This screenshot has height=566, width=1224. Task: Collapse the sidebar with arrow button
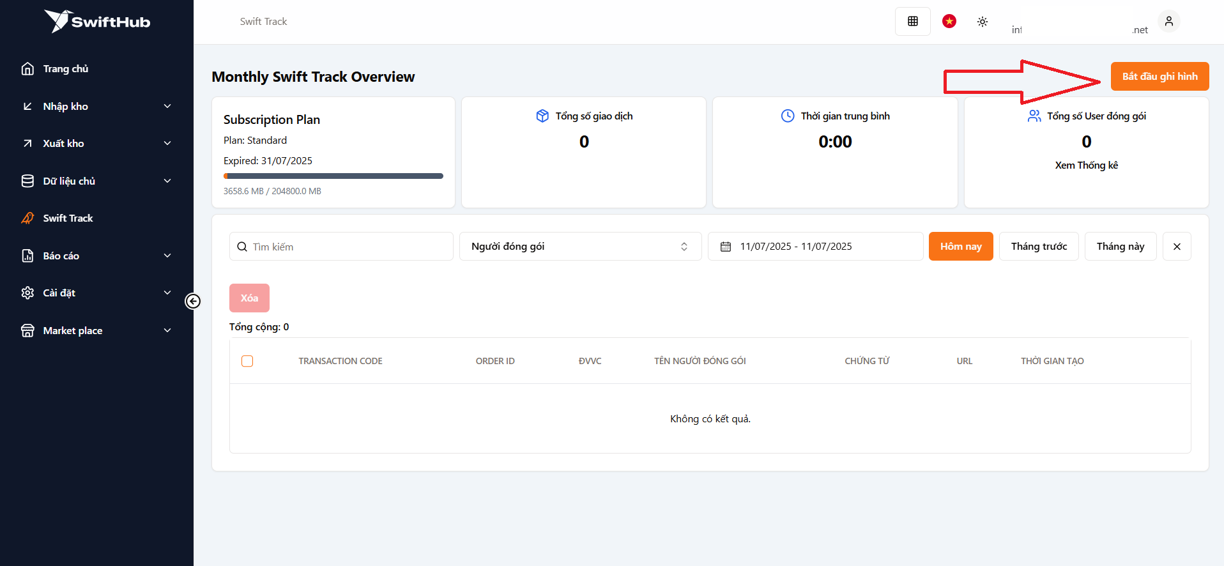pyautogui.click(x=193, y=301)
